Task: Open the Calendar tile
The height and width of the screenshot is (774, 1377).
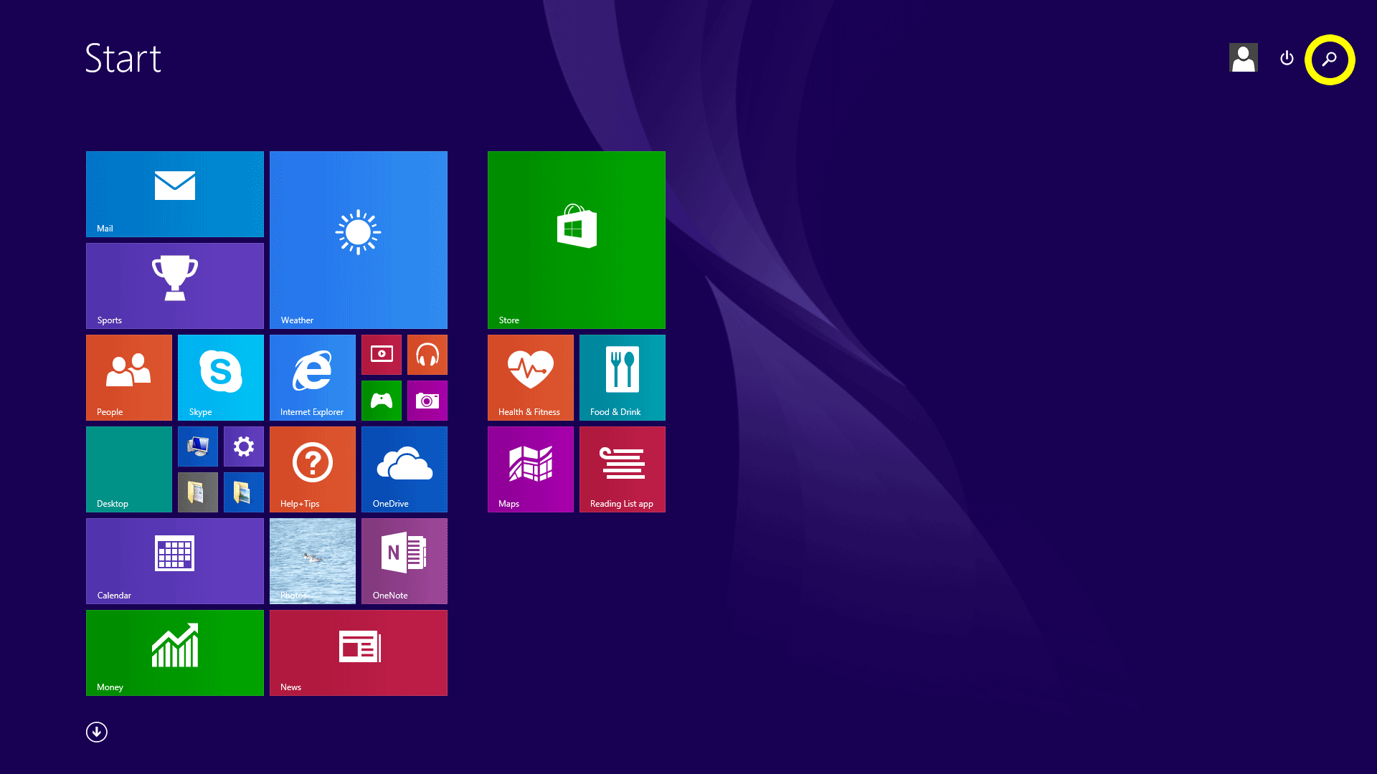Action: tap(175, 561)
